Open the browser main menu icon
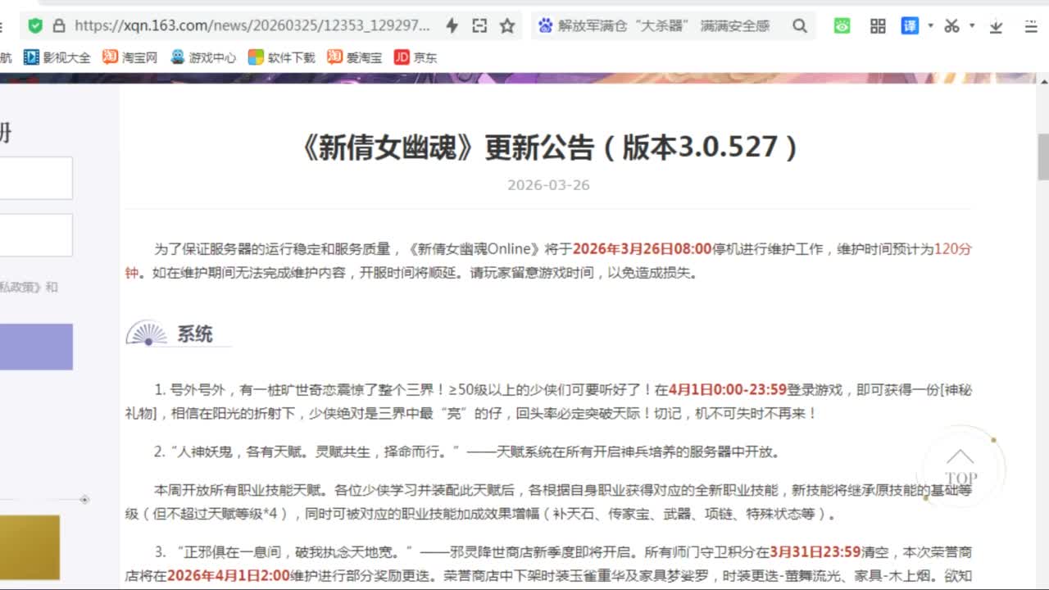Screen dimensions: 1049x590 (1031, 26)
